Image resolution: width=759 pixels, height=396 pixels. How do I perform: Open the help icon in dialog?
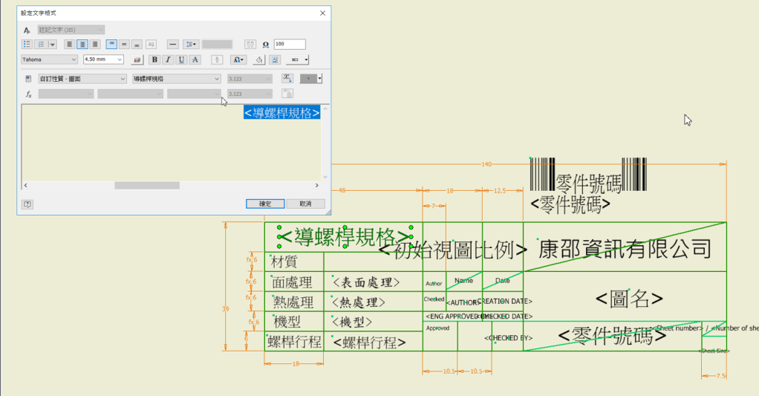coord(27,204)
